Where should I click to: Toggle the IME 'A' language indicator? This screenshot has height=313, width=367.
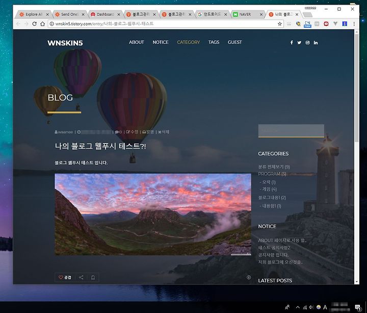point(325,307)
